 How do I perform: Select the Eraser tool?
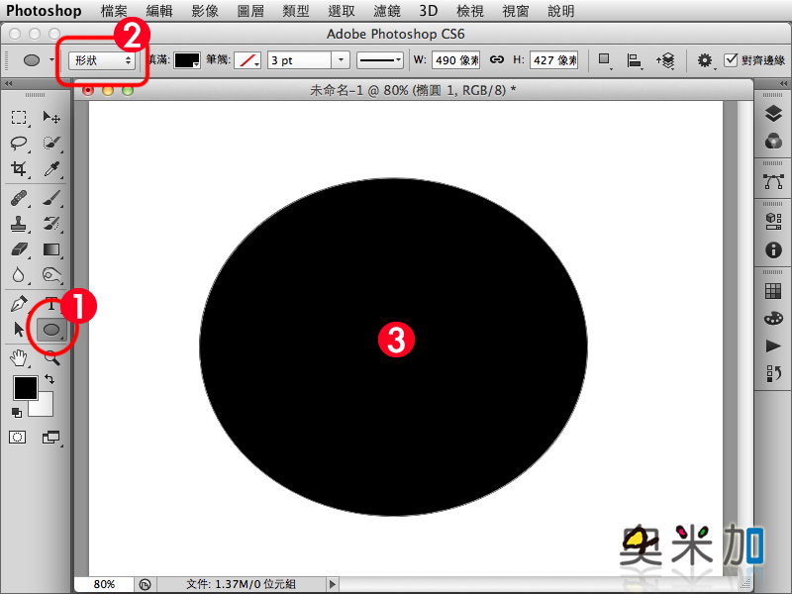tap(19, 249)
